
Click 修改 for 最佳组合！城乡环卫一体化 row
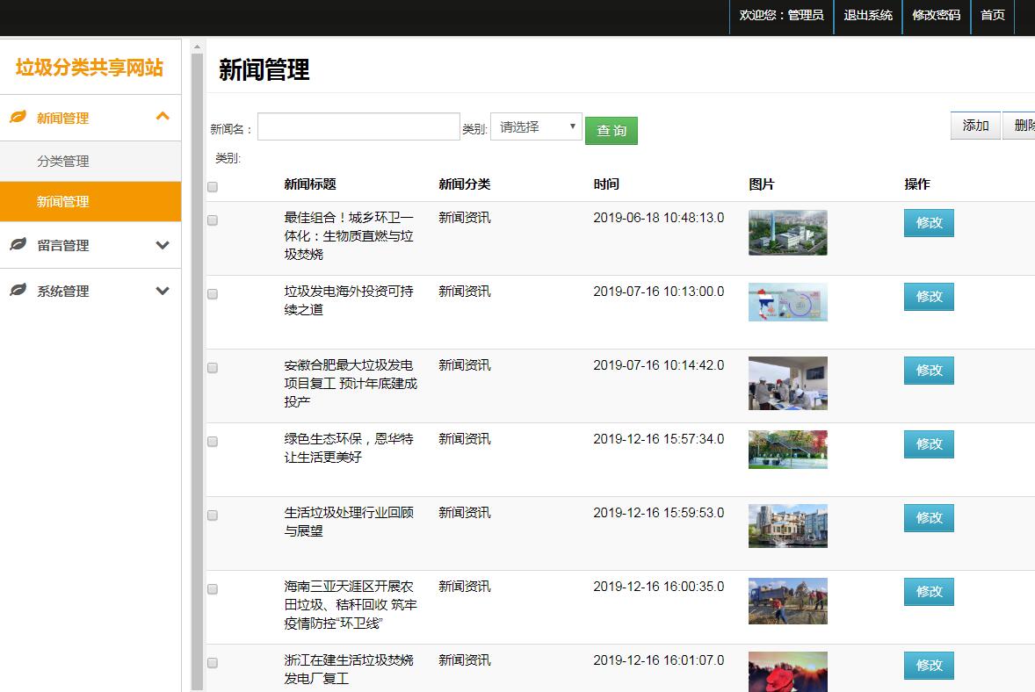tap(929, 223)
